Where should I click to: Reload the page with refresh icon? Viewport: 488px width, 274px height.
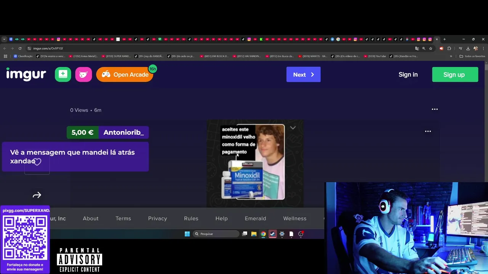20,48
